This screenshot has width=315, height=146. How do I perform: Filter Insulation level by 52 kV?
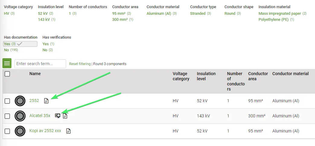pyautogui.click(x=46, y=14)
